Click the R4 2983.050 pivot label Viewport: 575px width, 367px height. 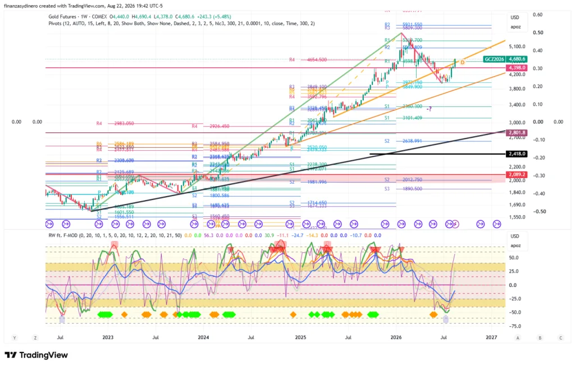pos(115,123)
